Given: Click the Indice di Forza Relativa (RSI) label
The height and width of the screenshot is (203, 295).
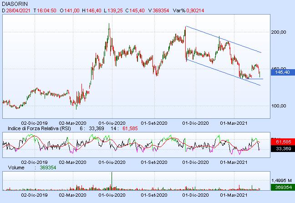Looking at the screenshot, I should tap(39, 128).
